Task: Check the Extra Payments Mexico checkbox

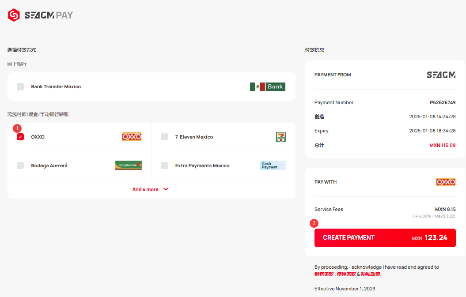Action: click(164, 165)
